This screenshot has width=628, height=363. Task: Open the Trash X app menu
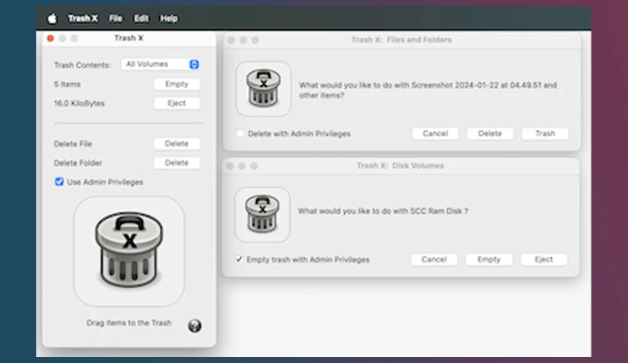click(x=83, y=19)
